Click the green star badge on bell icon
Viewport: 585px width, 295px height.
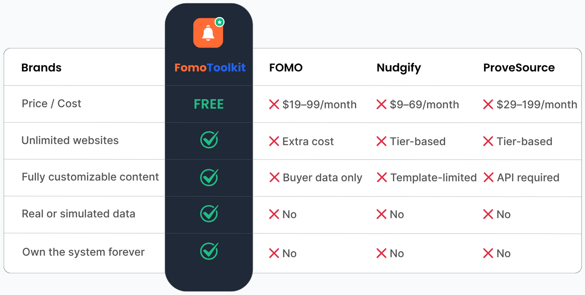click(220, 23)
